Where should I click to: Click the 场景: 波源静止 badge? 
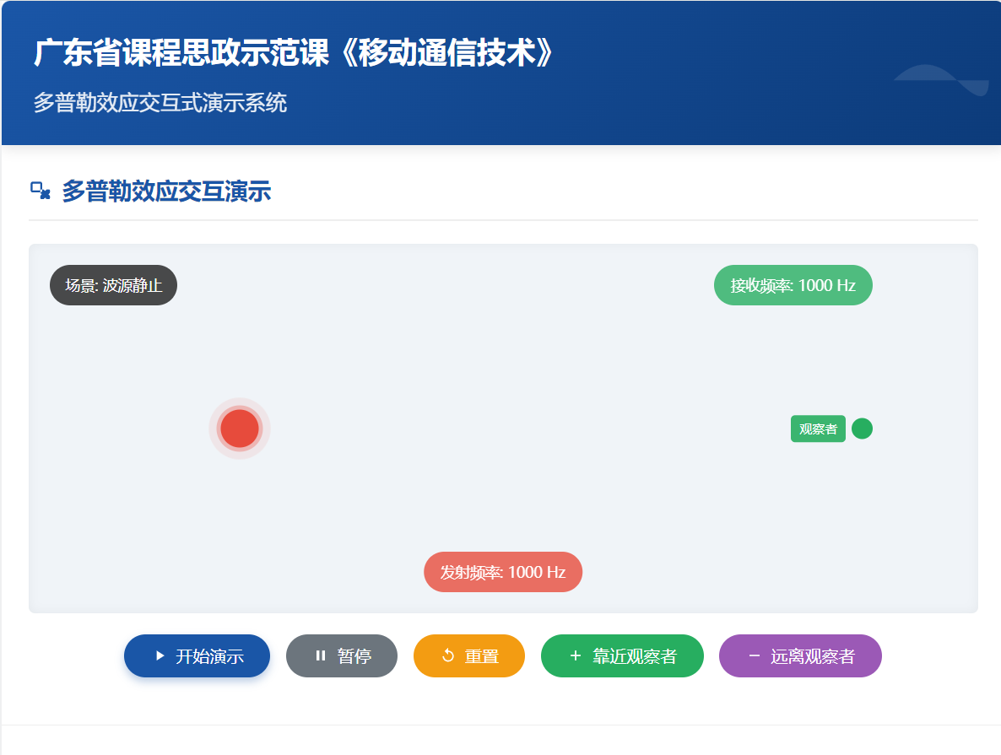[113, 285]
